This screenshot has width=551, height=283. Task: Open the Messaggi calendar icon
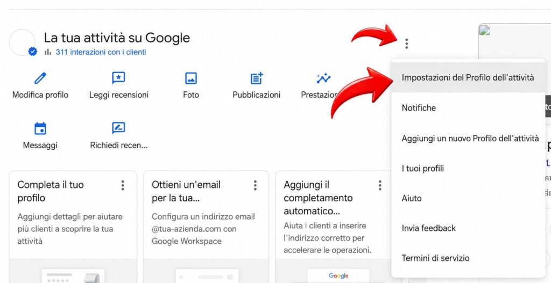(40, 128)
